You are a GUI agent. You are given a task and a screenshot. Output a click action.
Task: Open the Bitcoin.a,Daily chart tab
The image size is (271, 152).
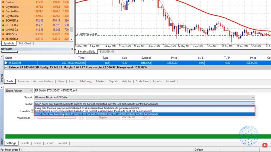tap(86, 52)
